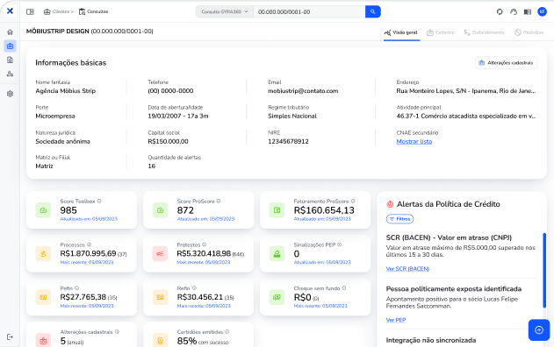
Task: Click the NIRE value 12345678912
Action: pyautogui.click(x=288, y=141)
